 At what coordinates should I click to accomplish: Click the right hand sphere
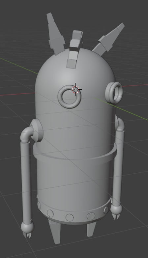[116, 209]
